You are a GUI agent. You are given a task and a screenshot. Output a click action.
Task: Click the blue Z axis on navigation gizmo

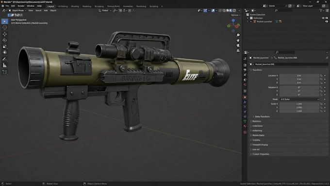click(x=233, y=20)
